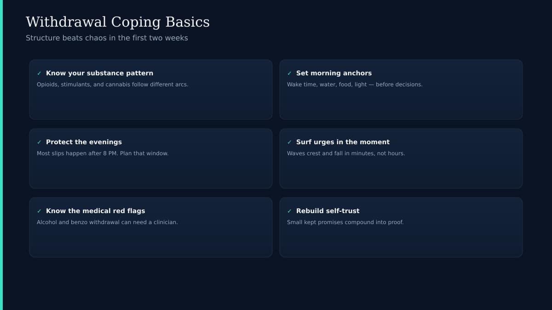This screenshot has height=310, width=552.
Task: Click the slide title 'Withdrawal Coping Basics'
Action: [118, 22]
